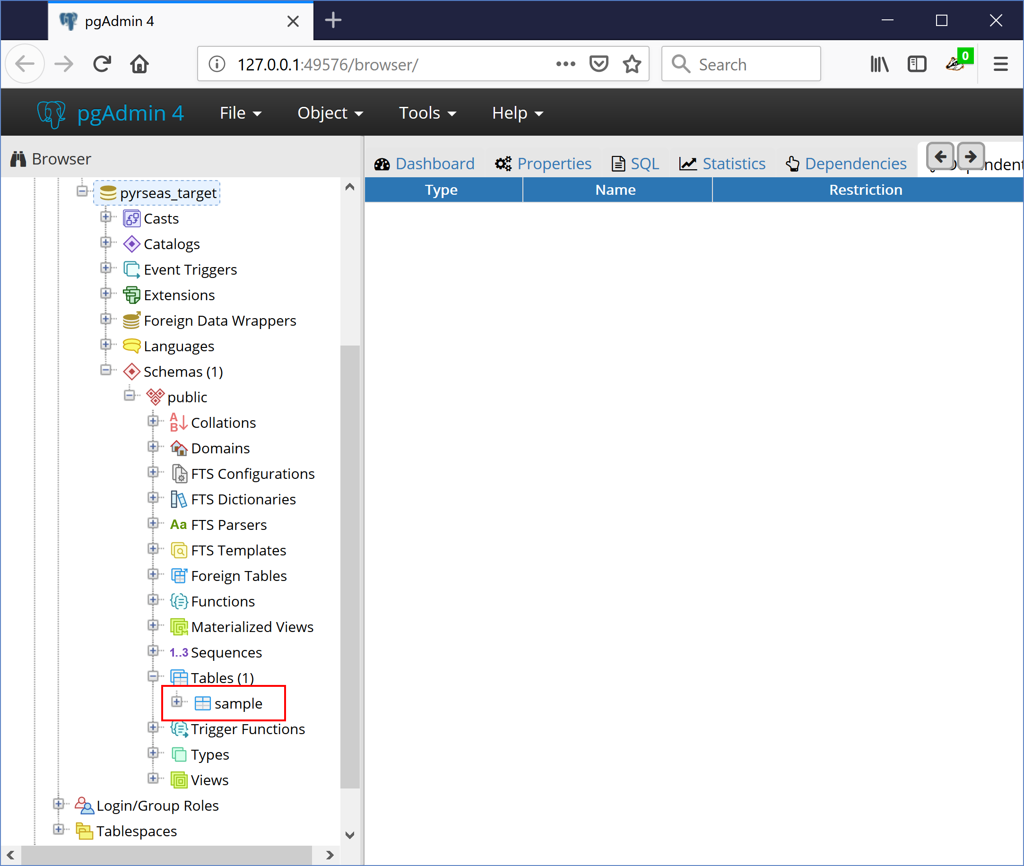Click the Foreign Tables icon
Viewport: 1024px width, 866px height.
point(179,576)
